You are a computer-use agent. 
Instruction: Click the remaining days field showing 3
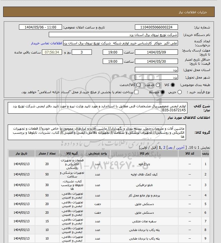pos(82,52)
